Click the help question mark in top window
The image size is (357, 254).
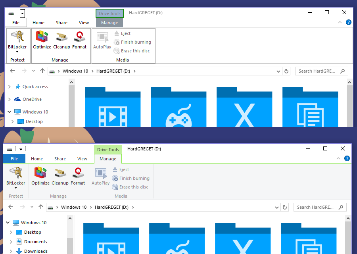(x=348, y=22)
